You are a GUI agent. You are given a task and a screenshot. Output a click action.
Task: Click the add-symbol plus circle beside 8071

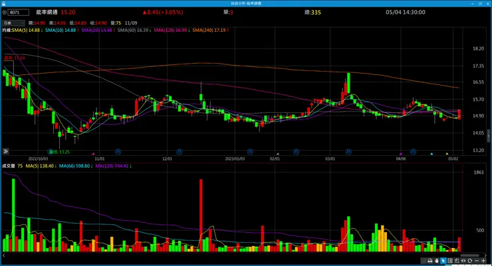point(5,13)
